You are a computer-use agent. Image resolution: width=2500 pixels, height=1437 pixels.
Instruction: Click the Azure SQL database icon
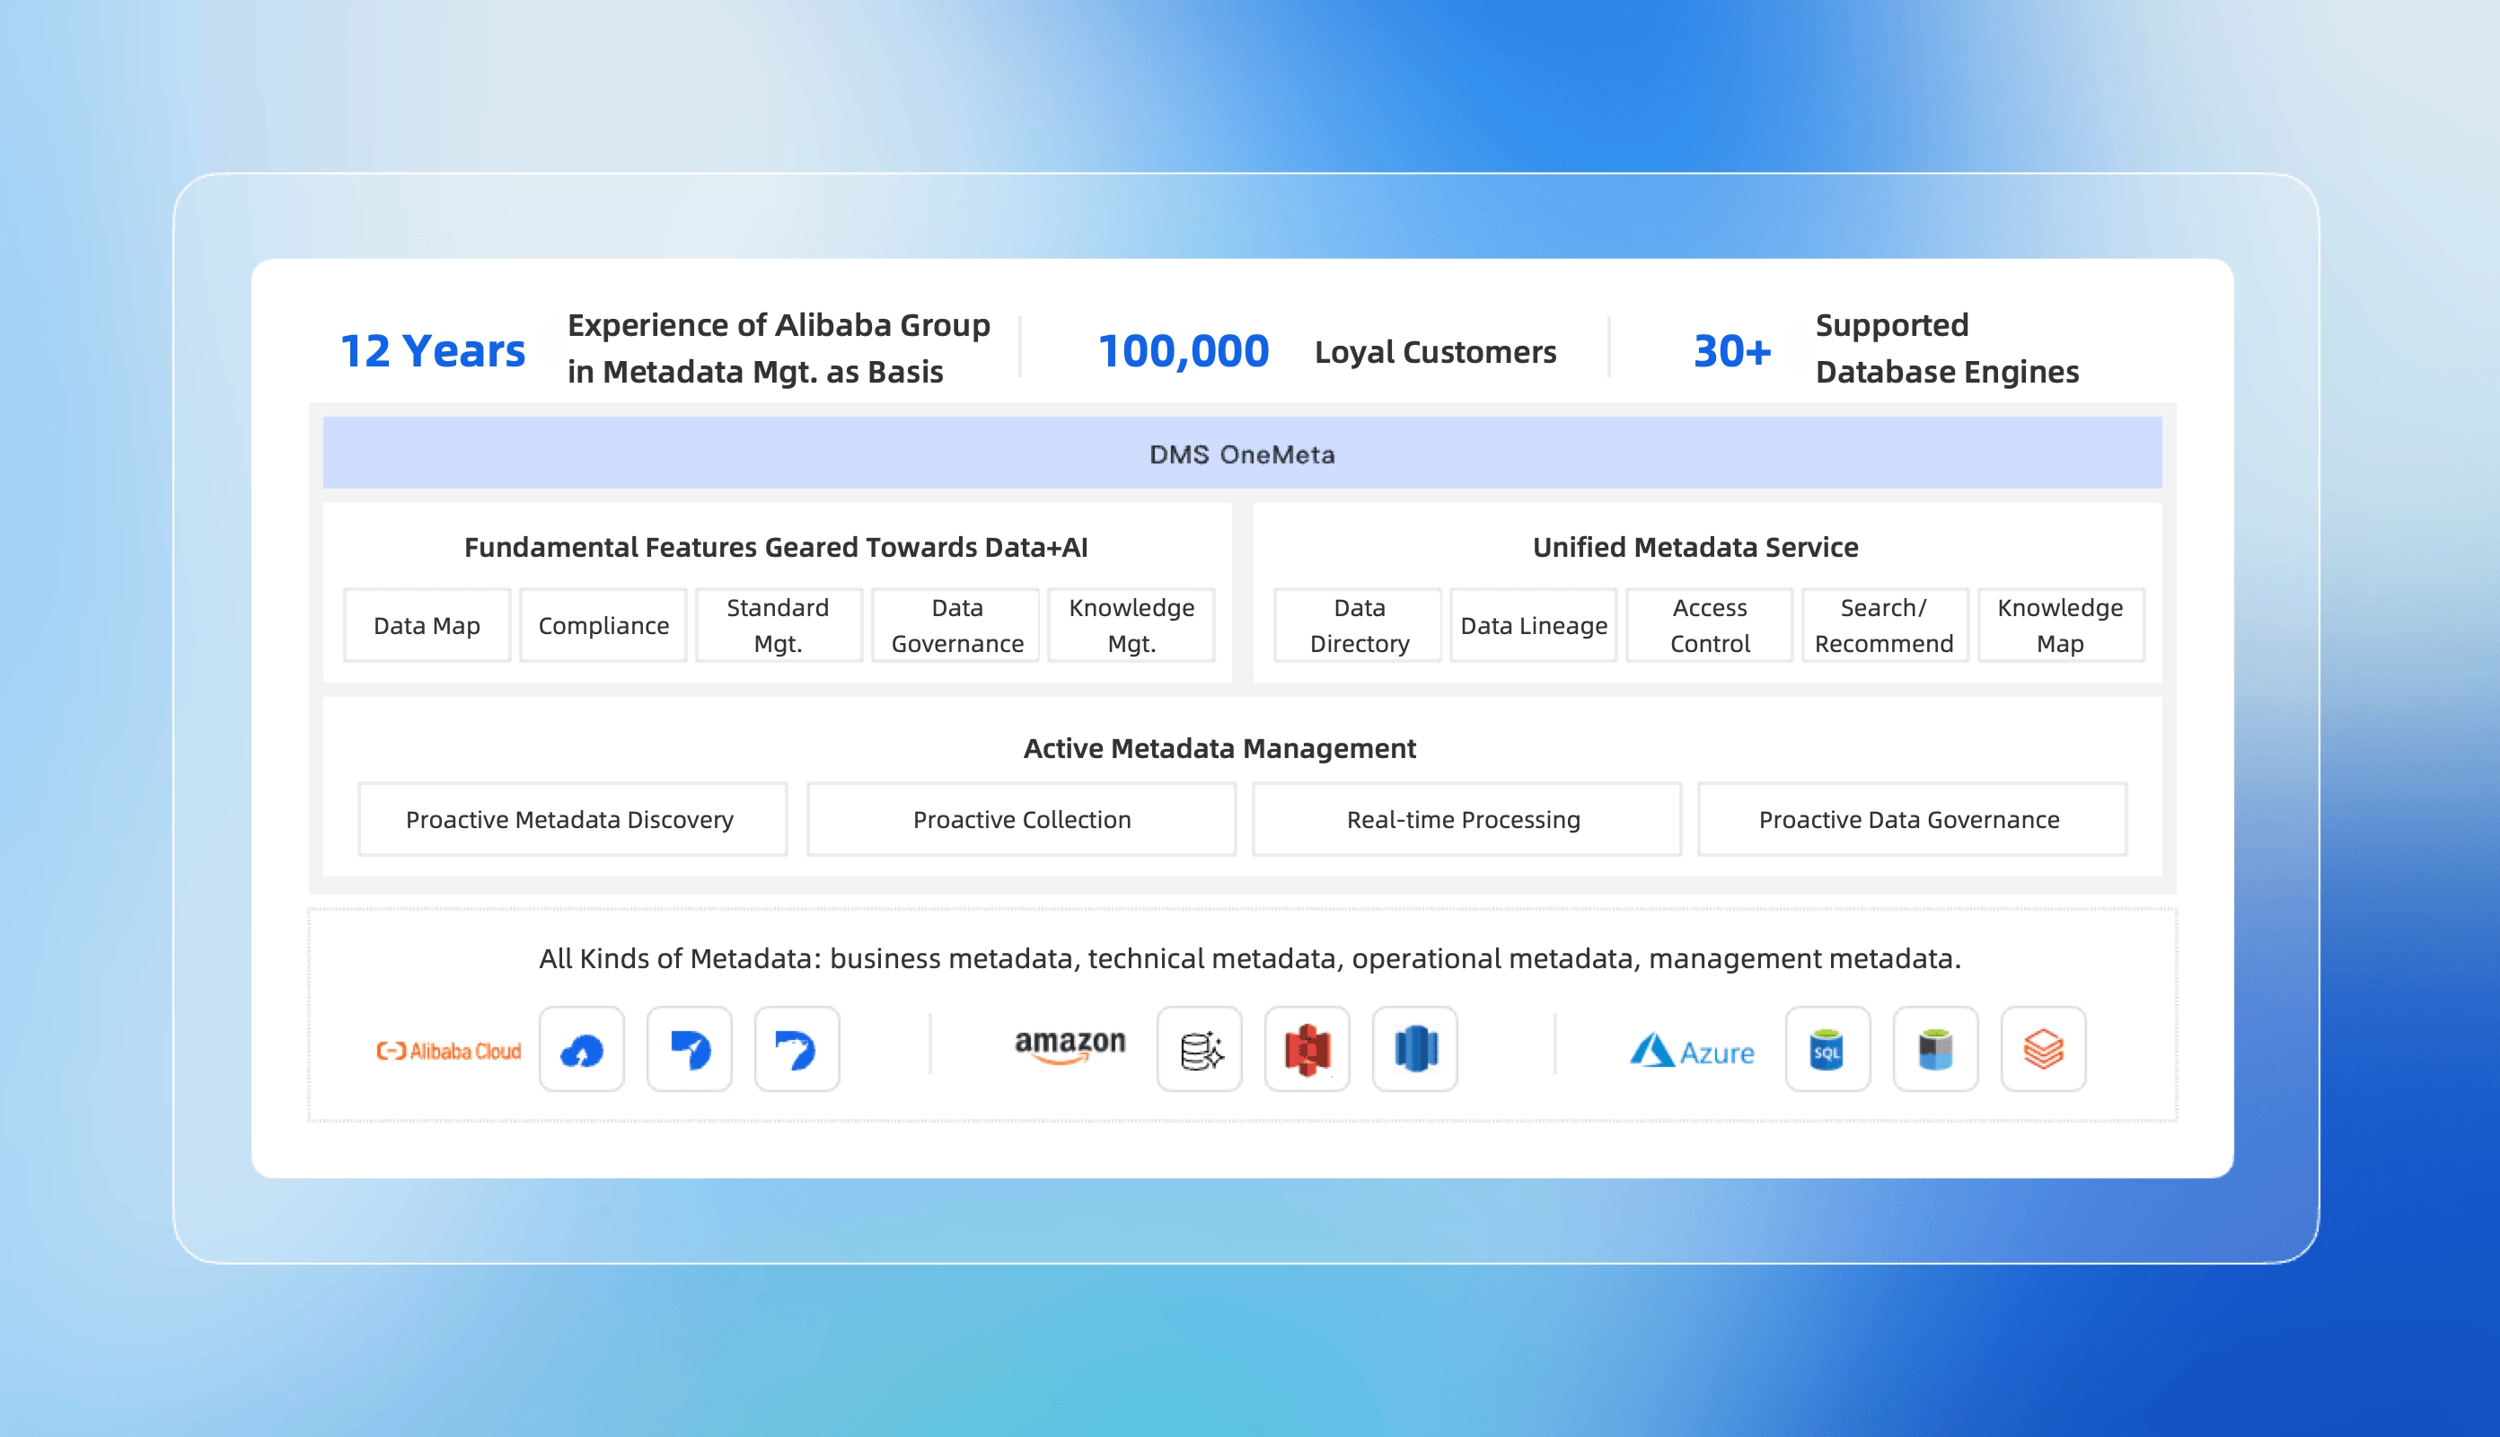(x=1827, y=1050)
